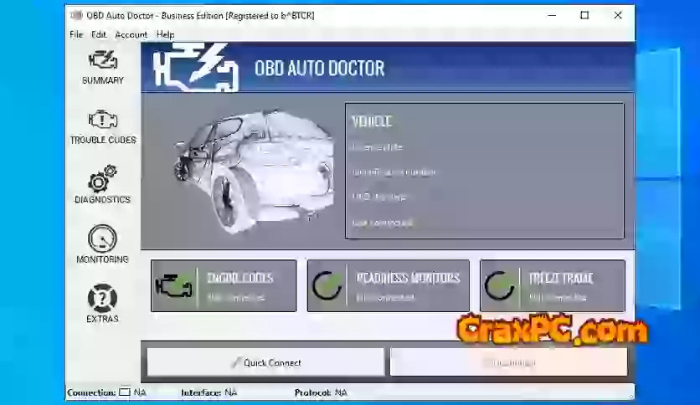The height and width of the screenshot is (405, 700).
Task: Open the Edit menu
Action: pos(99,34)
